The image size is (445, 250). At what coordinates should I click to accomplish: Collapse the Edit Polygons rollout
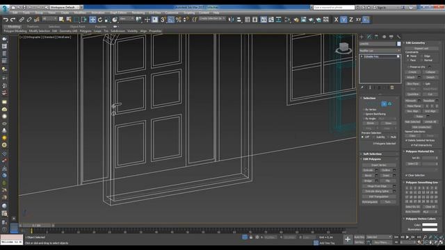coord(372,159)
